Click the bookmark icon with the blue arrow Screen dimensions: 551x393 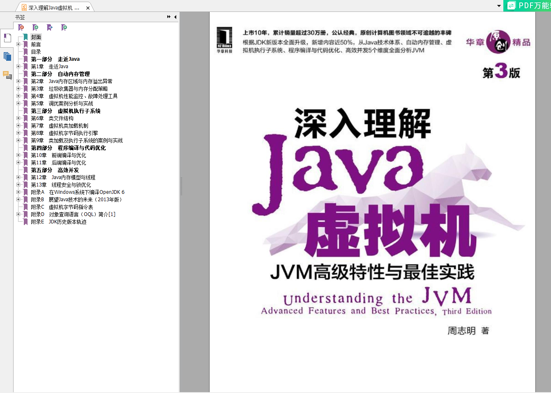coord(50,28)
